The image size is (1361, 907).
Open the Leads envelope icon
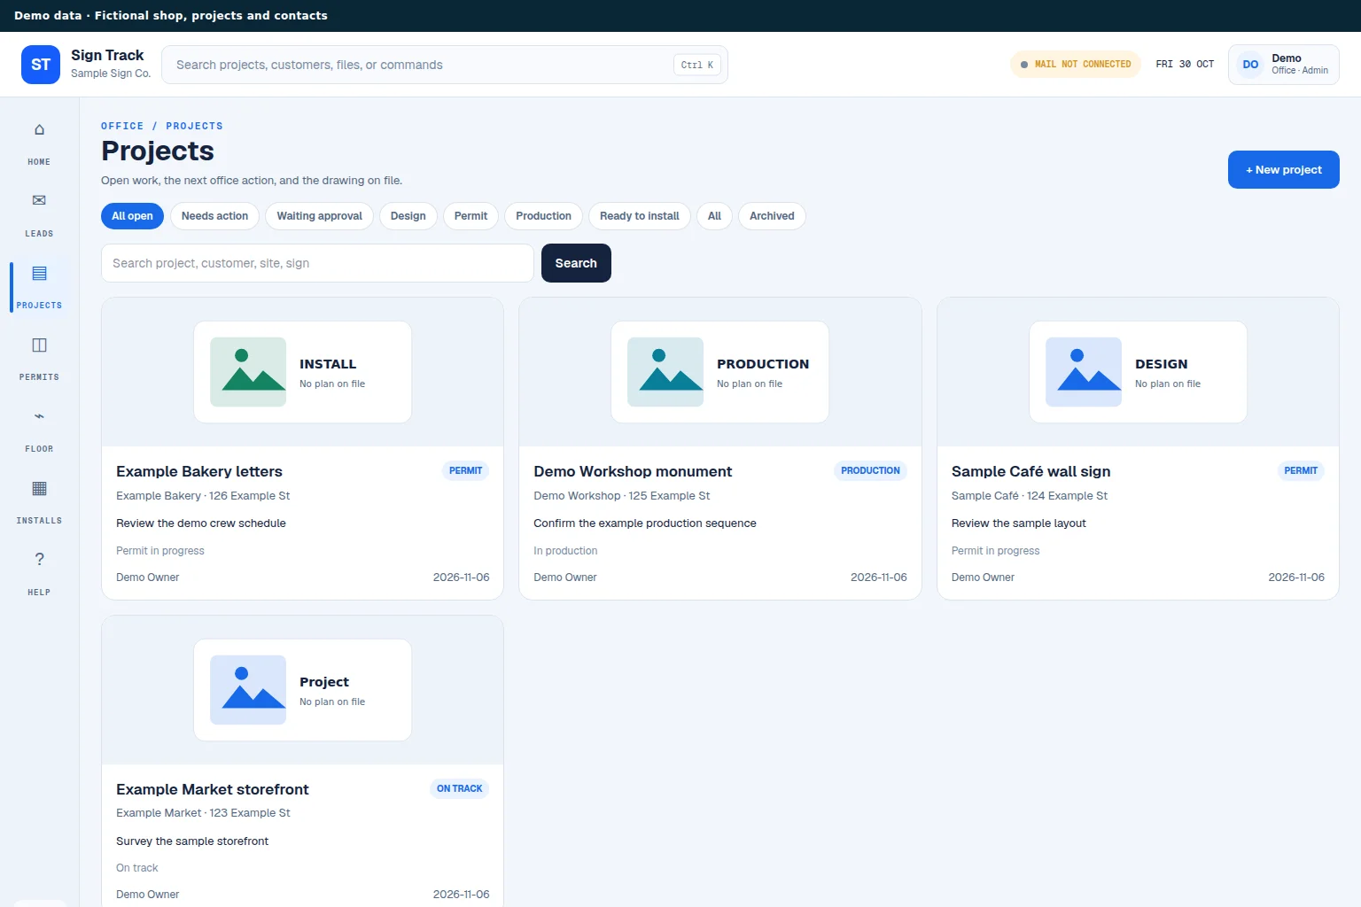click(39, 200)
